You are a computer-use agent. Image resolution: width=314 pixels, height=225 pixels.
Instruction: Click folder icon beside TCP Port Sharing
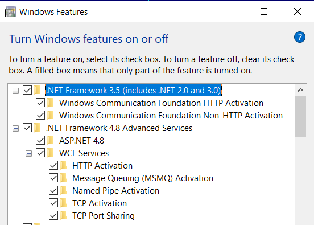[64, 215]
